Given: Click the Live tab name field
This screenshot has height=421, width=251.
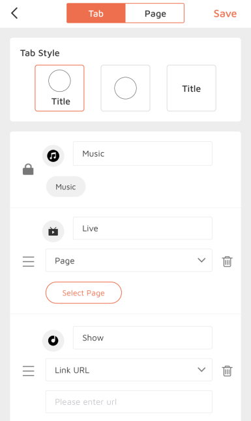Looking at the screenshot, I should pyautogui.click(x=143, y=228).
